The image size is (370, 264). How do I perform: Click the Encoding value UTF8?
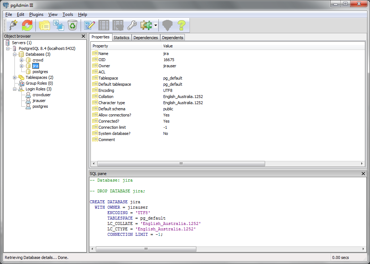(168, 90)
